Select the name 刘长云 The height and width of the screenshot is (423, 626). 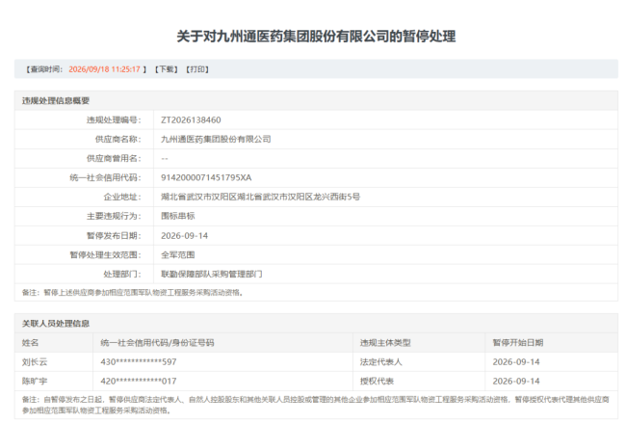(x=35, y=362)
